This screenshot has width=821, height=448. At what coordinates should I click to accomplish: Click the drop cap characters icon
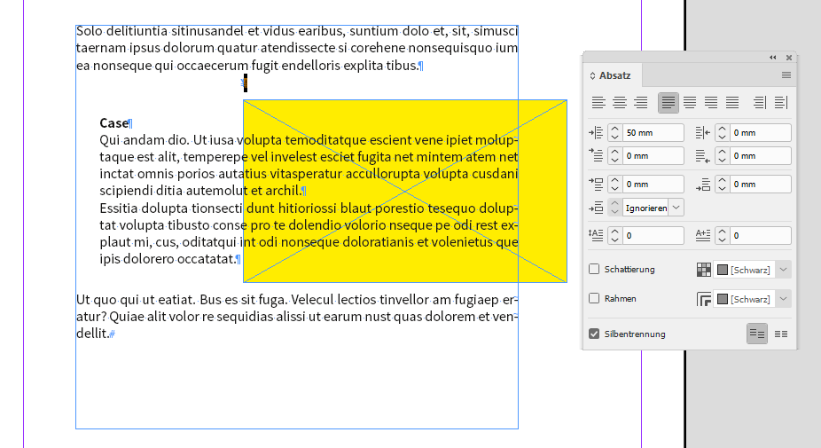(703, 235)
